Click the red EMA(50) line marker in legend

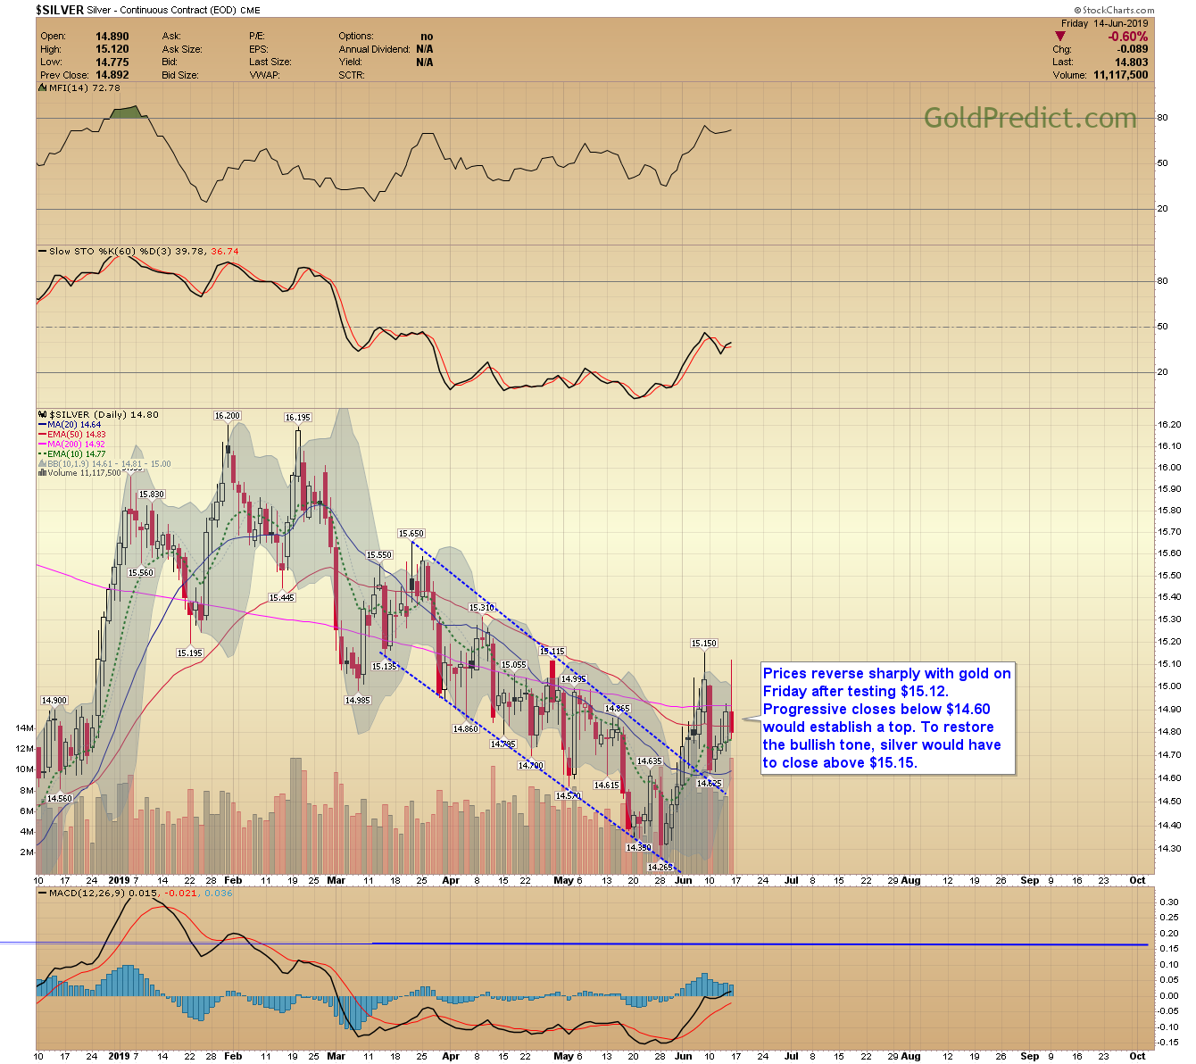[x=42, y=435]
